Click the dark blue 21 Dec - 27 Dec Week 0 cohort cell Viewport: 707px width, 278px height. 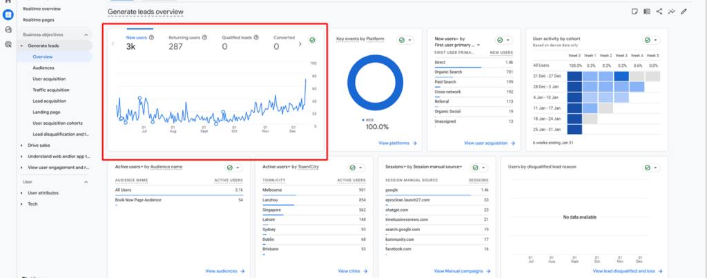(x=574, y=77)
